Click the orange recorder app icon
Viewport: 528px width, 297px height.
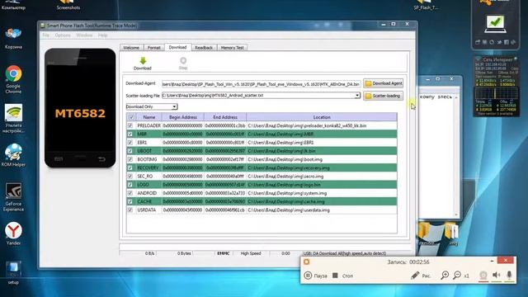[x=306, y=262]
